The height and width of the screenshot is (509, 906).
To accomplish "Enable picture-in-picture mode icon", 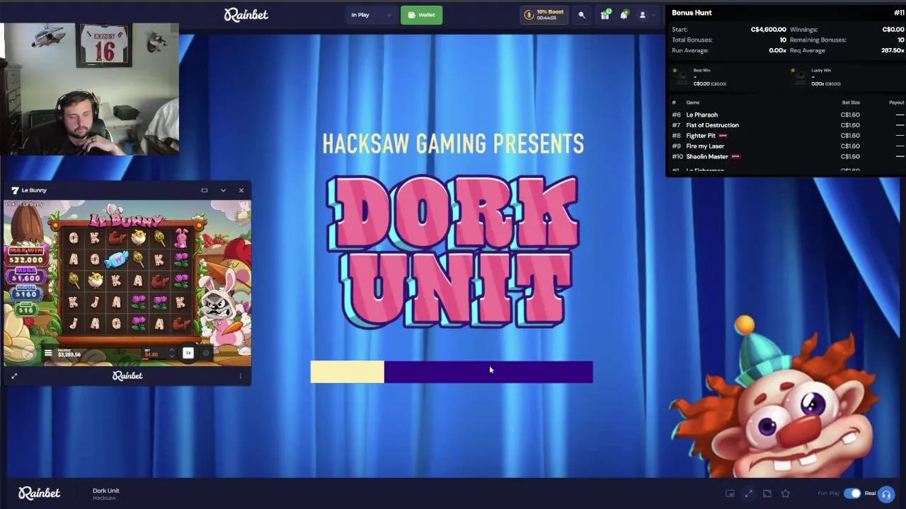I will (730, 493).
